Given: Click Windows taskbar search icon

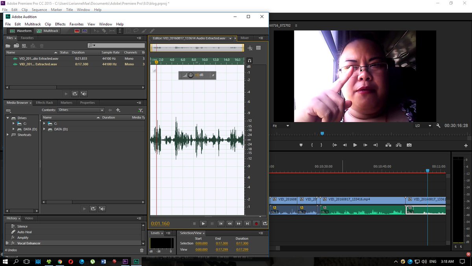Looking at the screenshot, I should (16, 261).
